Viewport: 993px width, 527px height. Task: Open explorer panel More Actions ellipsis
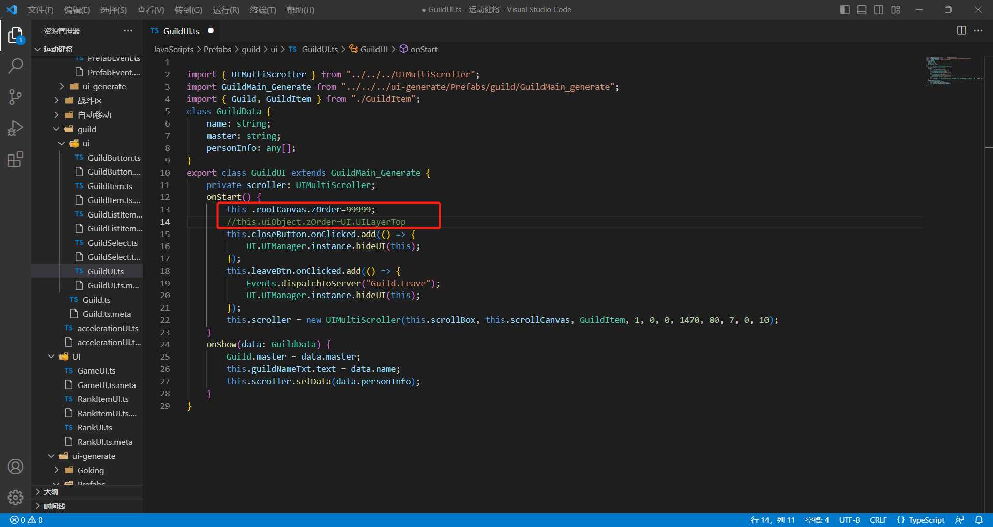(128, 31)
